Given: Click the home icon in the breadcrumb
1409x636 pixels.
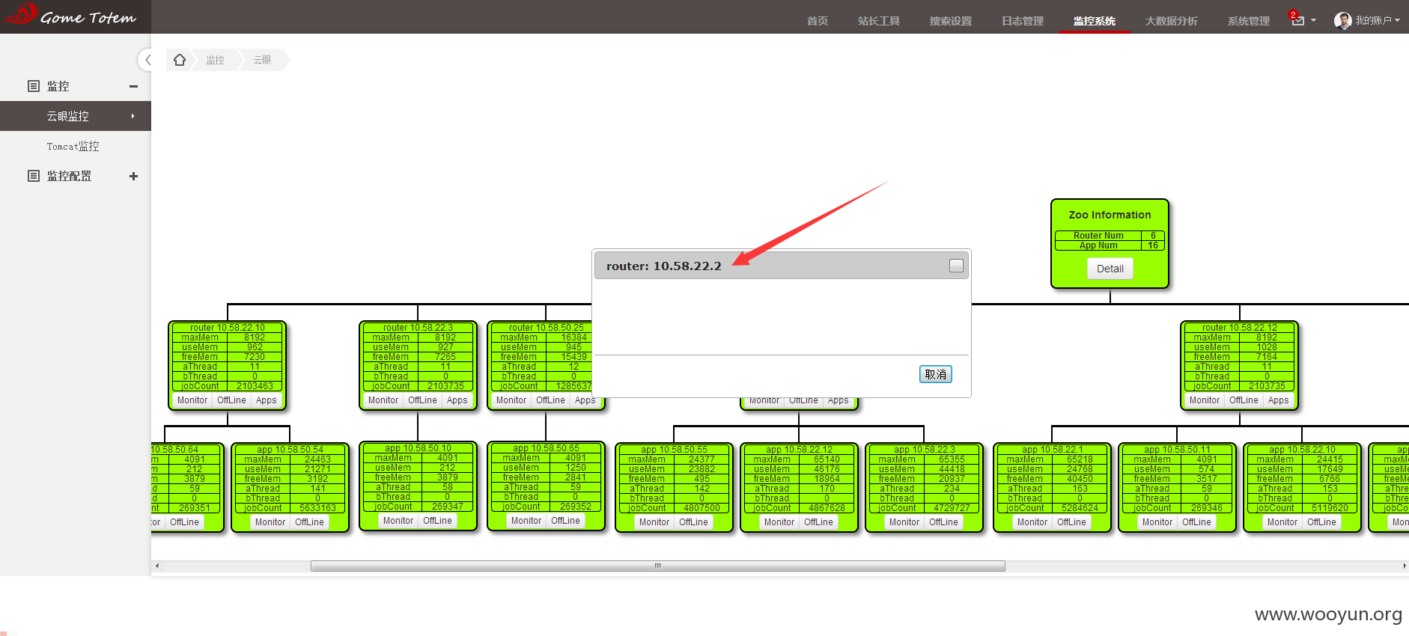Looking at the screenshot, I should coord(180,60).
